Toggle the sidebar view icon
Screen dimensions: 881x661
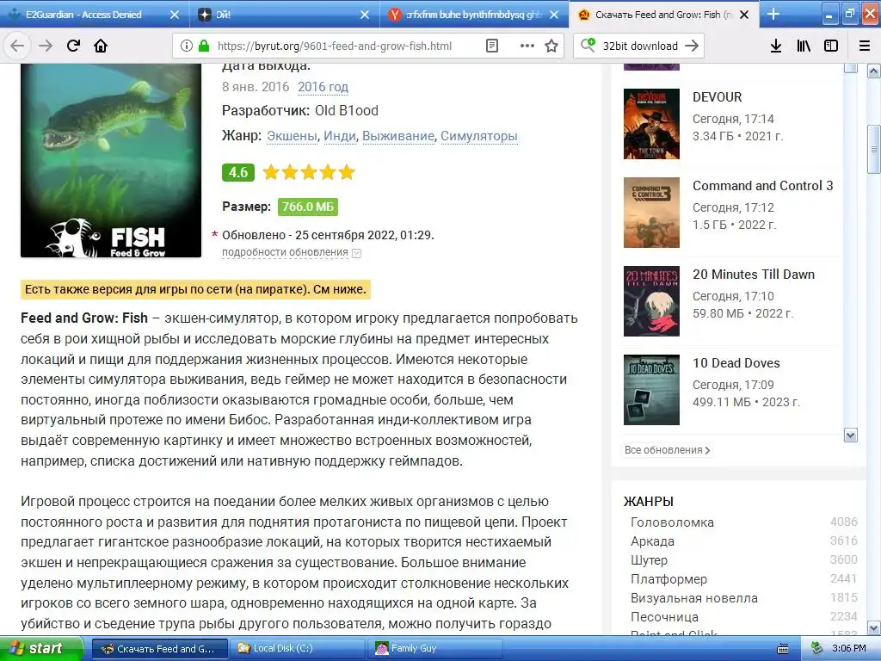point(831,46)
